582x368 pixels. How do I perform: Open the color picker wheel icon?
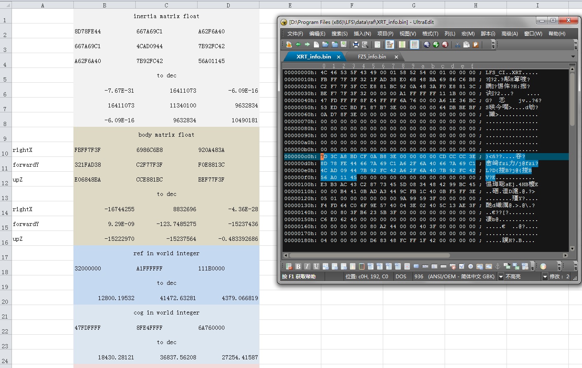tap(543, 266)
